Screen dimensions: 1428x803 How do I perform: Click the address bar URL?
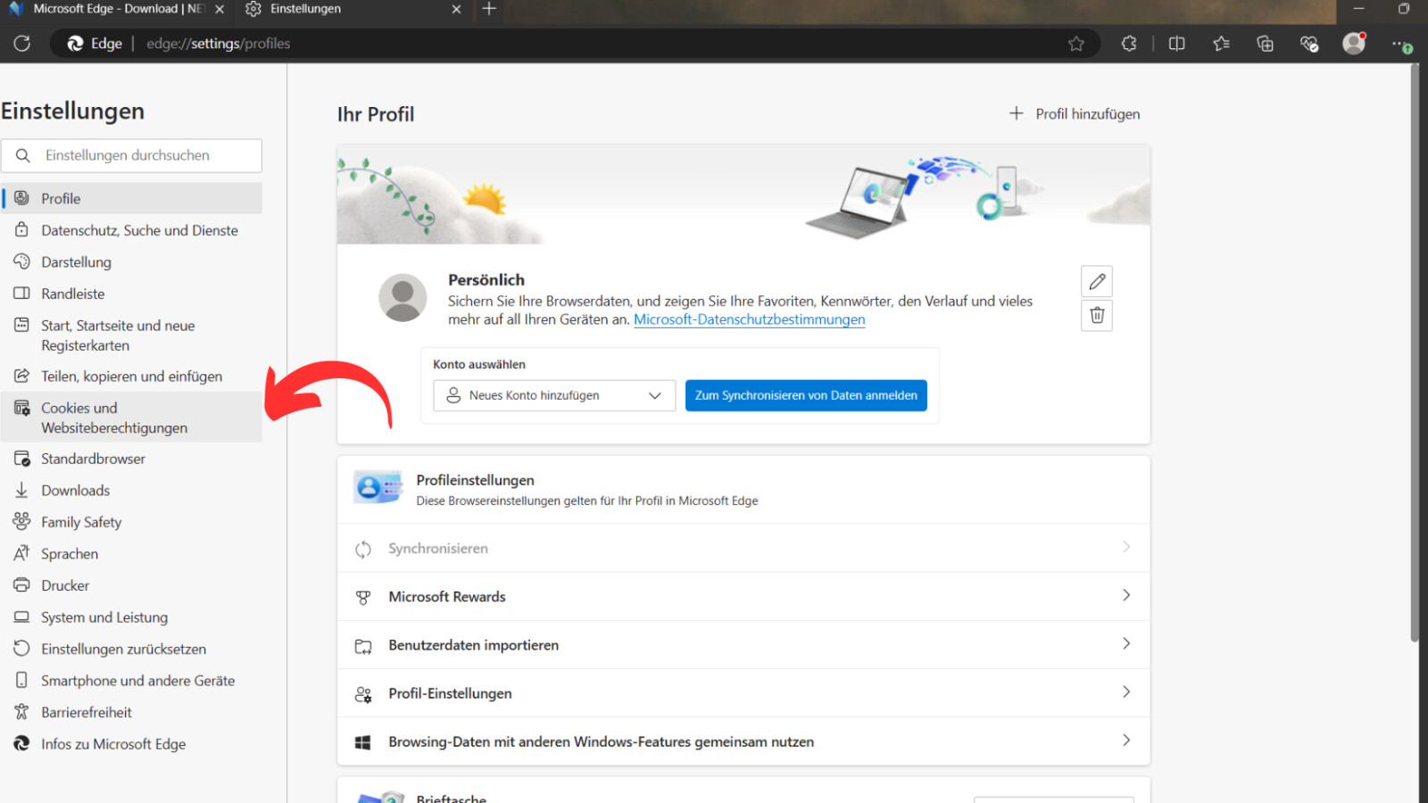pos(219,44)
